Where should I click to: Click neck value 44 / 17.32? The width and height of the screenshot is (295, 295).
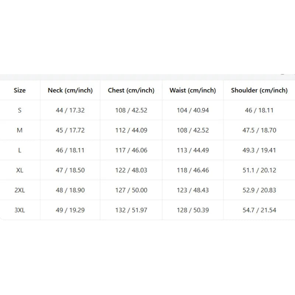(x=70, y=110)
